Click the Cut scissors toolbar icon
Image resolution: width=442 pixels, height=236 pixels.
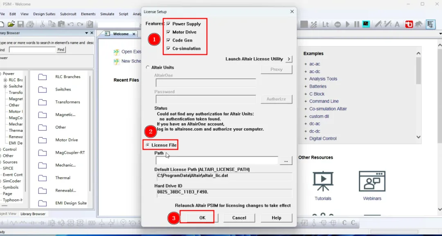42,24
